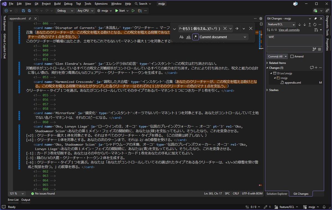Viewport: 332px width, 210px height.
Task: Undo the last edit from the toolbar
Action: pyautogui.click(x=37, y=11)
